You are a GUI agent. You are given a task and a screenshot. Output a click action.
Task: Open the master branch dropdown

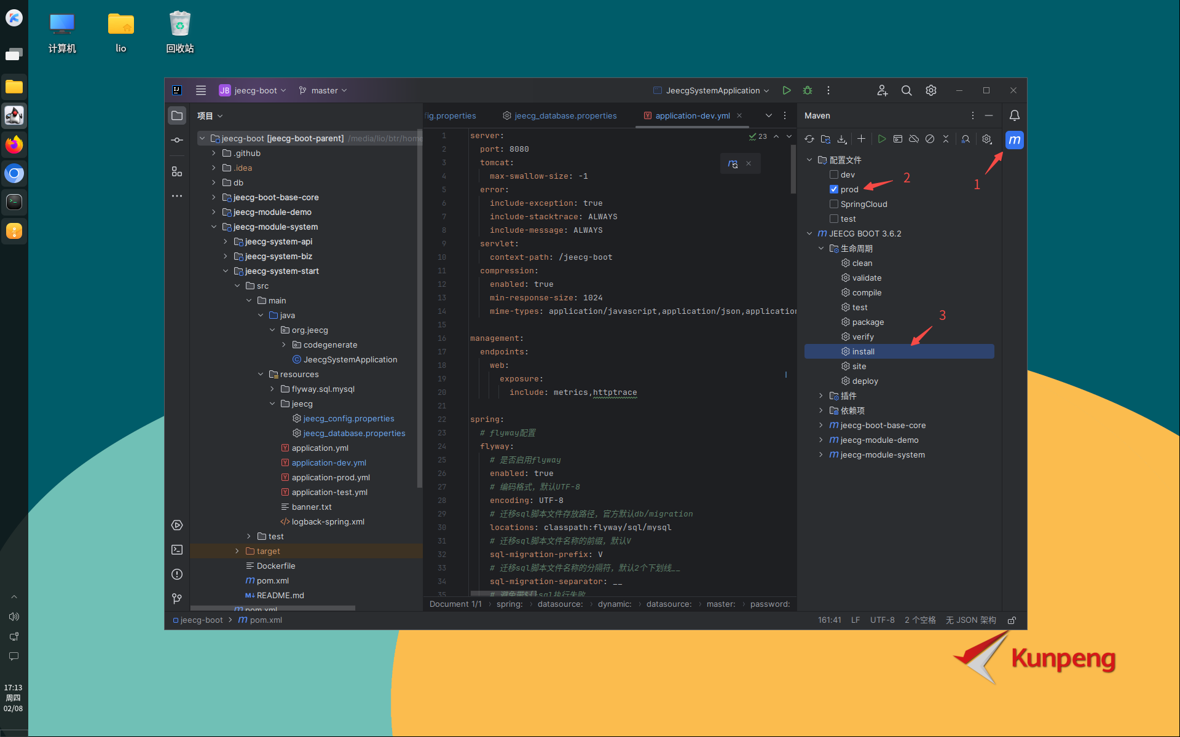(x=323, y=90)
